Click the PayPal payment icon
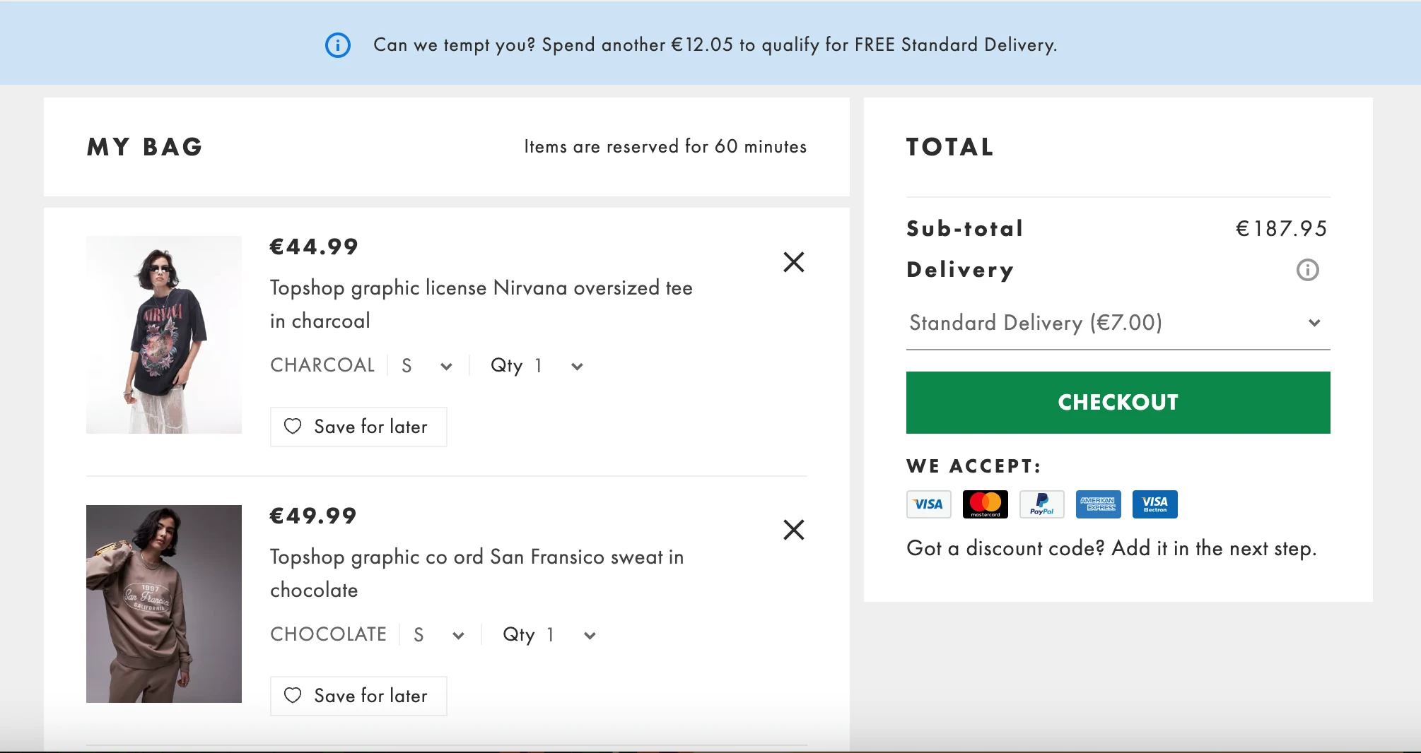The image size is (1421, 753). [x=1041, y=504]
